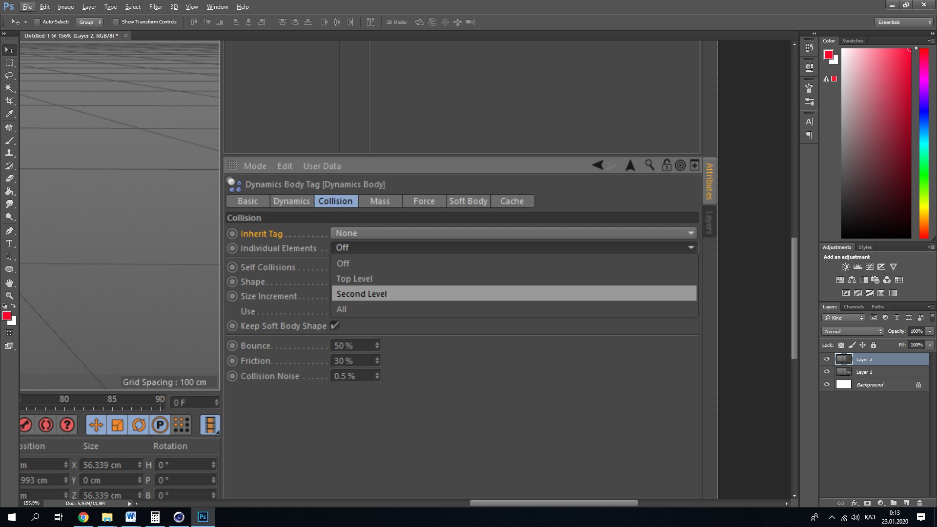Close the Untitled-1 document tab
This screenshot has width=937, height=527.
point(125,36)
